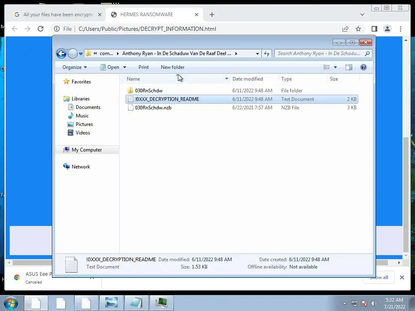Create a New folder
Screen dimensions: 415x311
(x=173, y=67)
